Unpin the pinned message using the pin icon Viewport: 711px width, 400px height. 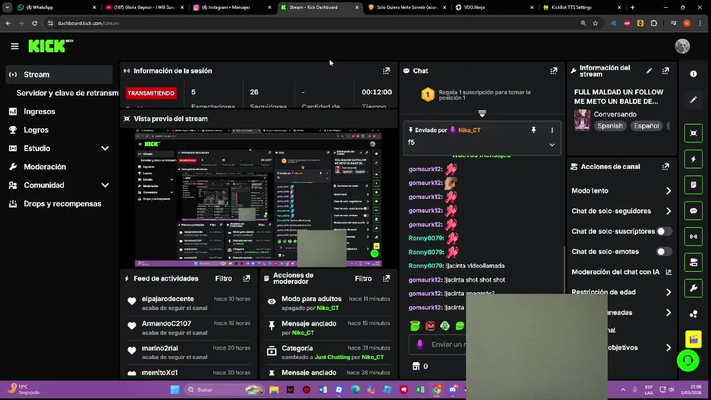(533, 130)
